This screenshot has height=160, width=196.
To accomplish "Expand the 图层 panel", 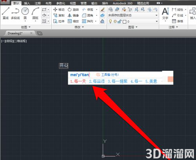I will pyautogui.click(x=133, y=27).
